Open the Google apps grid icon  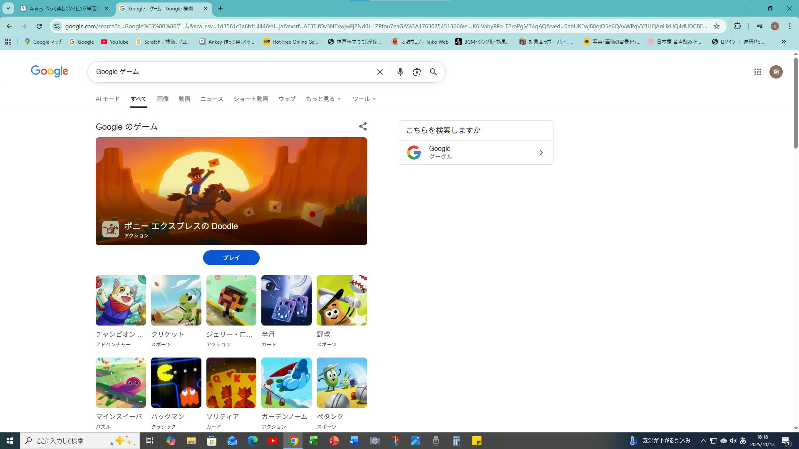pyautogui.click(x=757, y=72)
